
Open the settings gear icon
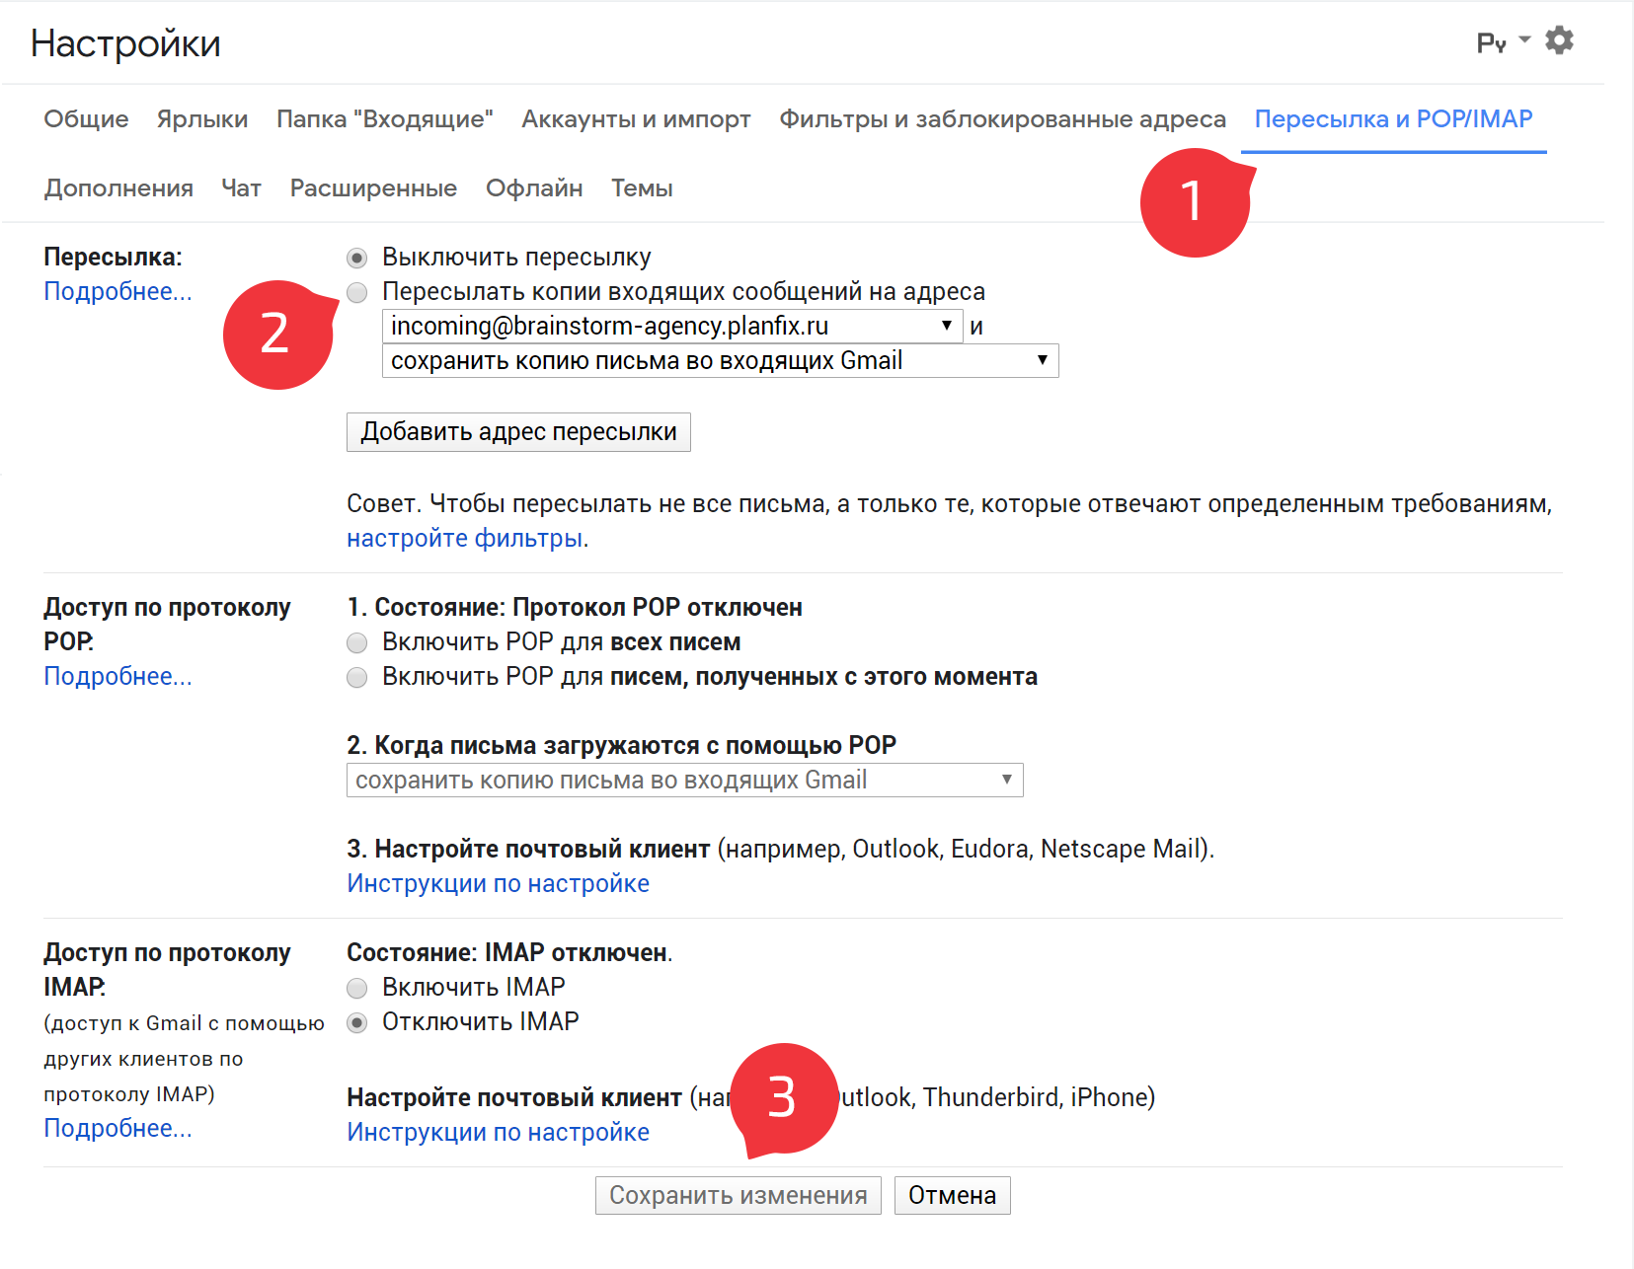tap(1559, 41)
